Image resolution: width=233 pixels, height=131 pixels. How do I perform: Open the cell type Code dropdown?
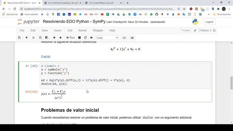107,38
